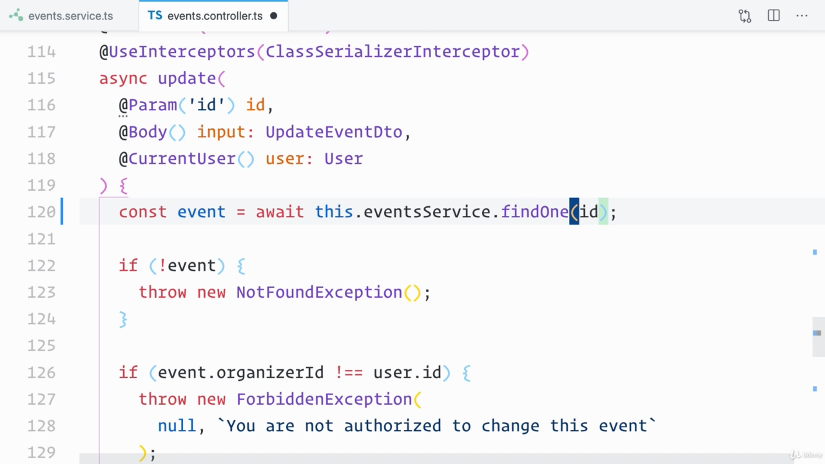Click the findOne method call

tap(534, 212)
